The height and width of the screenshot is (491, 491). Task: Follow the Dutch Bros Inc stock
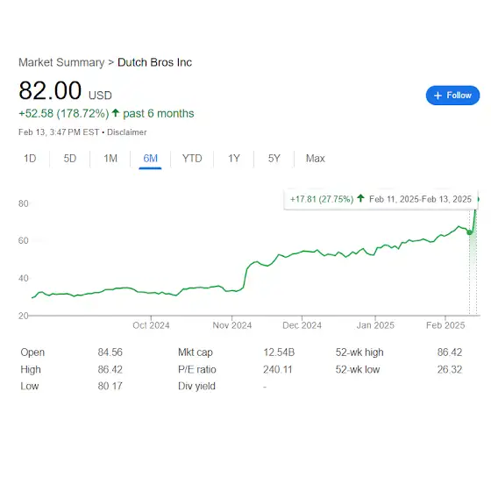452,96
